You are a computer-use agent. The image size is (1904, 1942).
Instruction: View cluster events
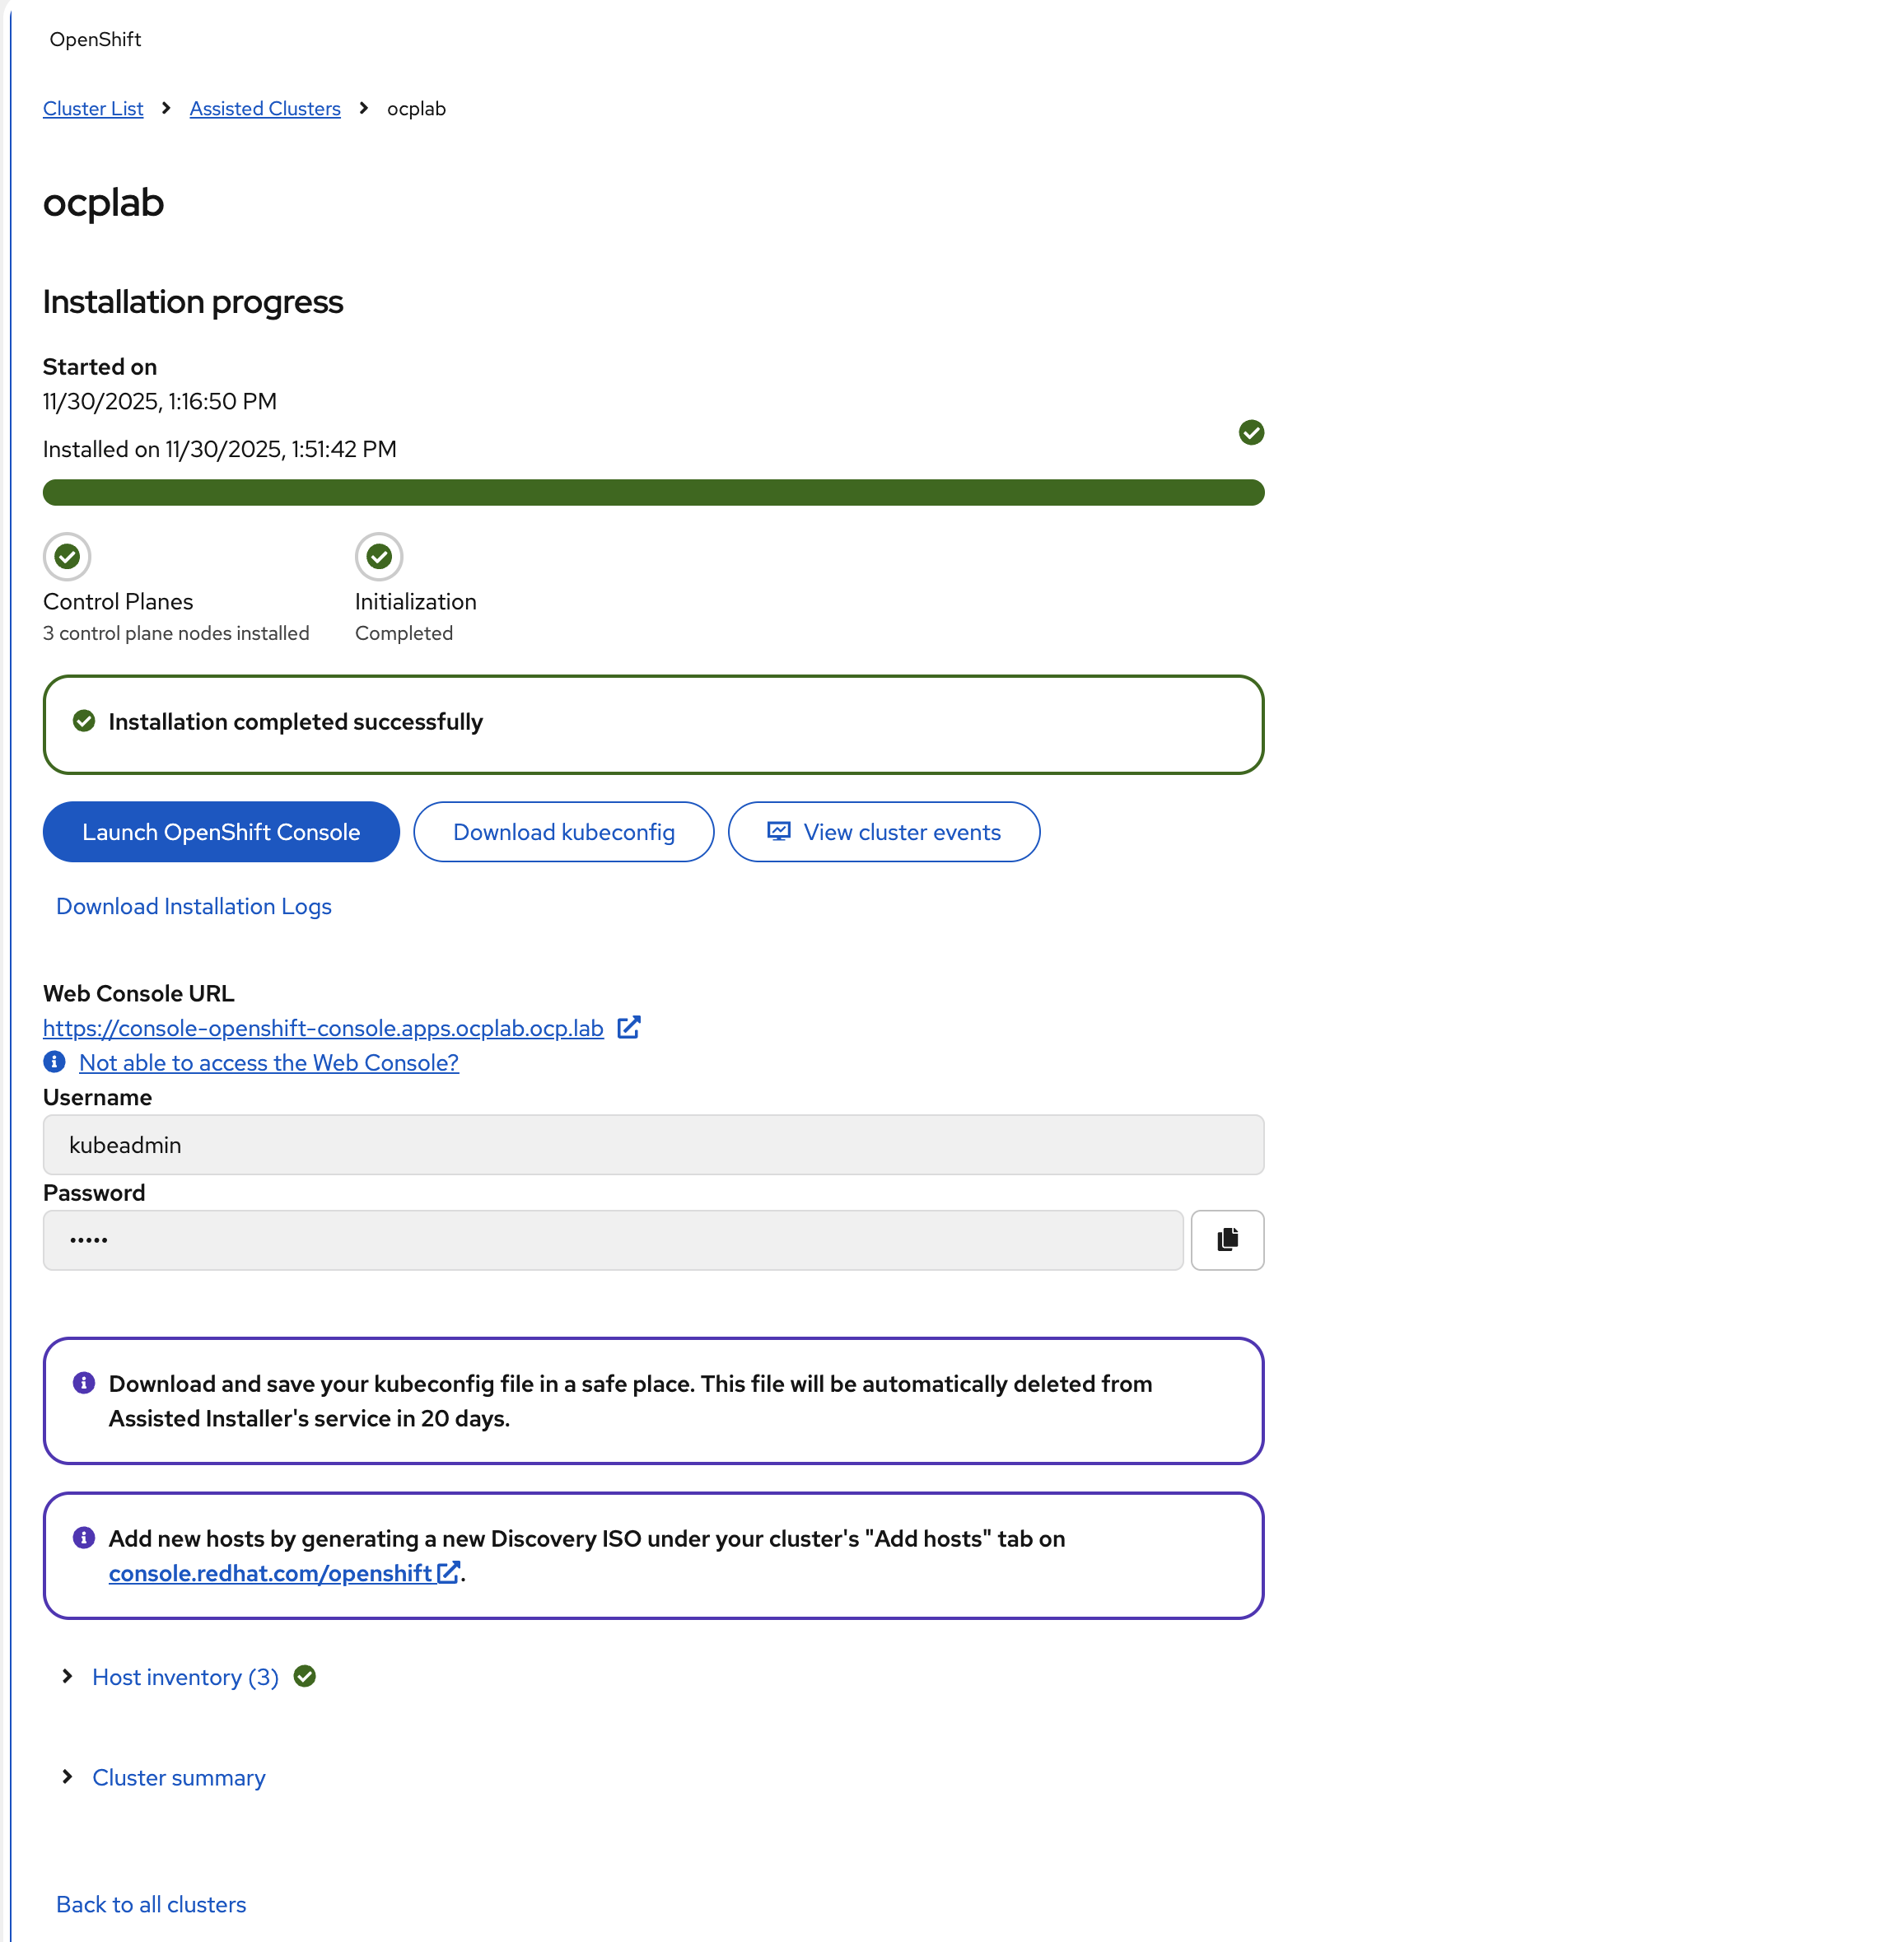(884, 832)
